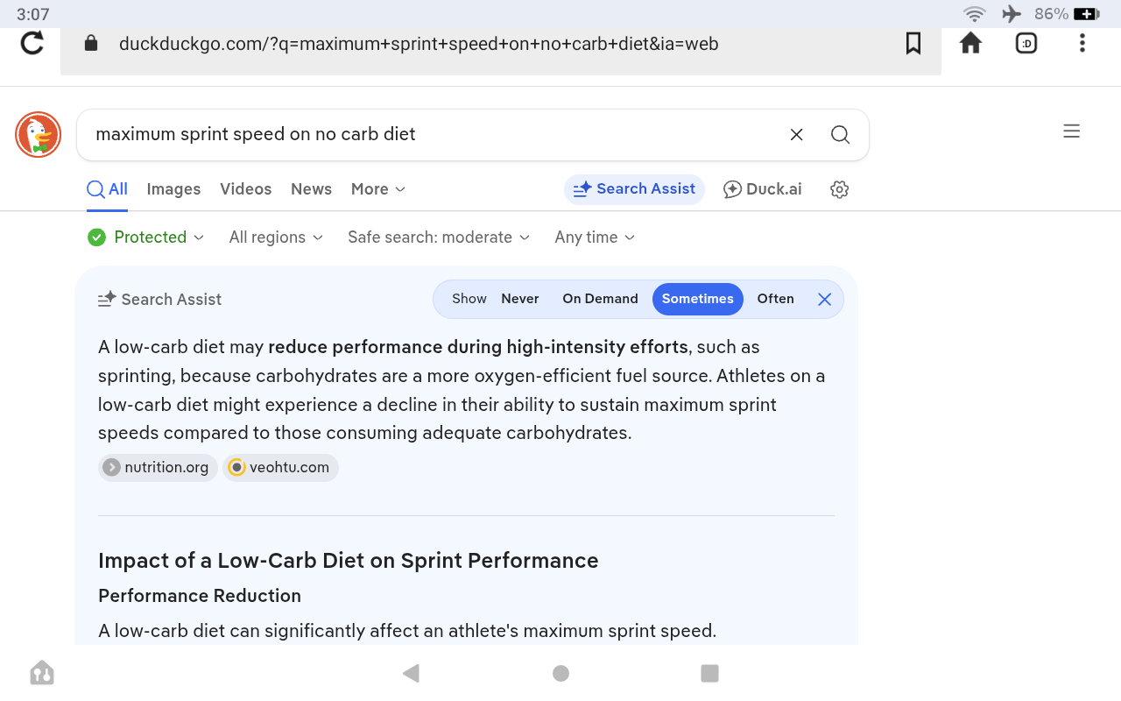Switch to the Images tab
Image resolution: width=1121 pixels, height=701 pixels.
[173, 189]
